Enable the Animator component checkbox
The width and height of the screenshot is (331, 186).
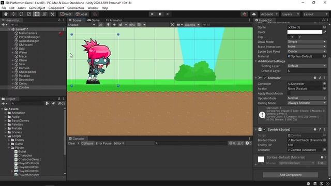[265, 78]
